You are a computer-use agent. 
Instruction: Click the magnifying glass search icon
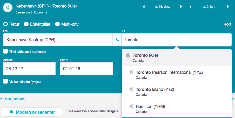(x=8, y=8)
